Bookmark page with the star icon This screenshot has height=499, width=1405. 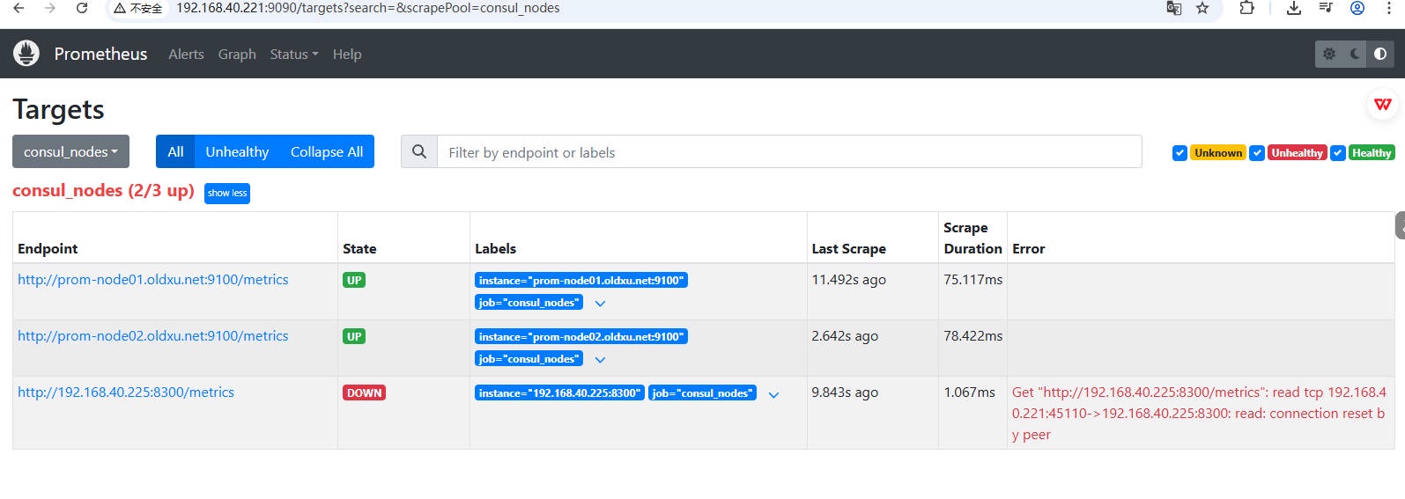(x=1202, y=8)
